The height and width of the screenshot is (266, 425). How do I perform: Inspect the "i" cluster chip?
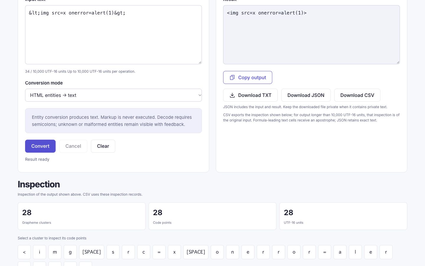(40, 252)
